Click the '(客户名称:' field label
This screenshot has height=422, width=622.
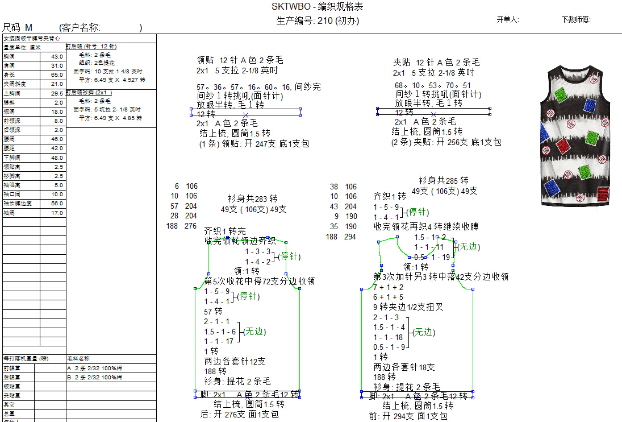click(x=80, y=27)
